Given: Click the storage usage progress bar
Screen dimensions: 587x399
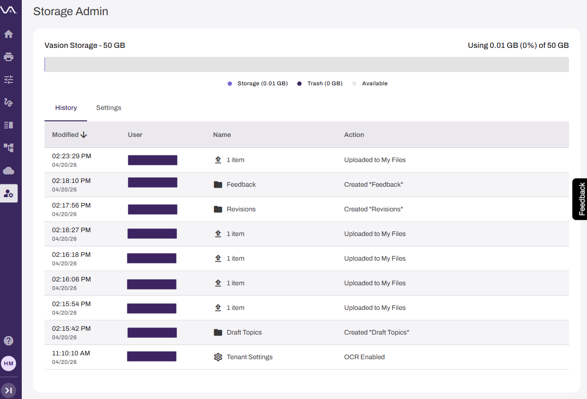Looking at the screenshot, I should [x=307, y=64].
